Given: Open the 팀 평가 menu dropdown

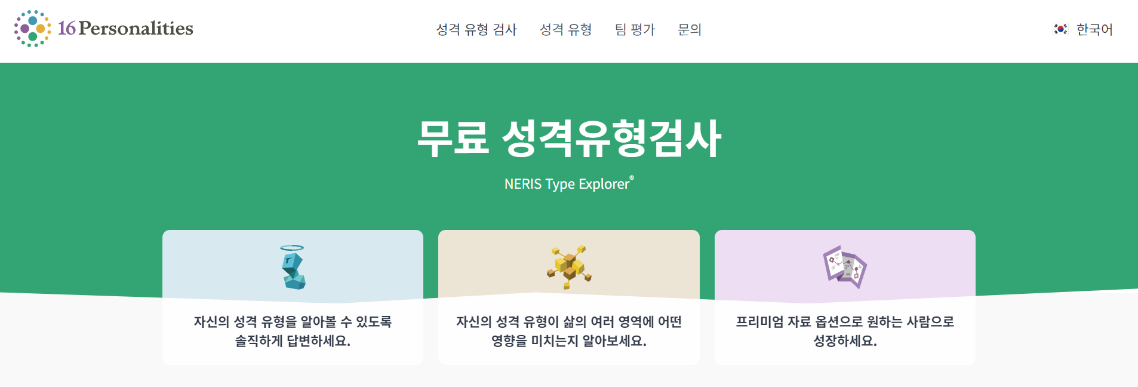Looking at the screenshot, I should [635, 30].
